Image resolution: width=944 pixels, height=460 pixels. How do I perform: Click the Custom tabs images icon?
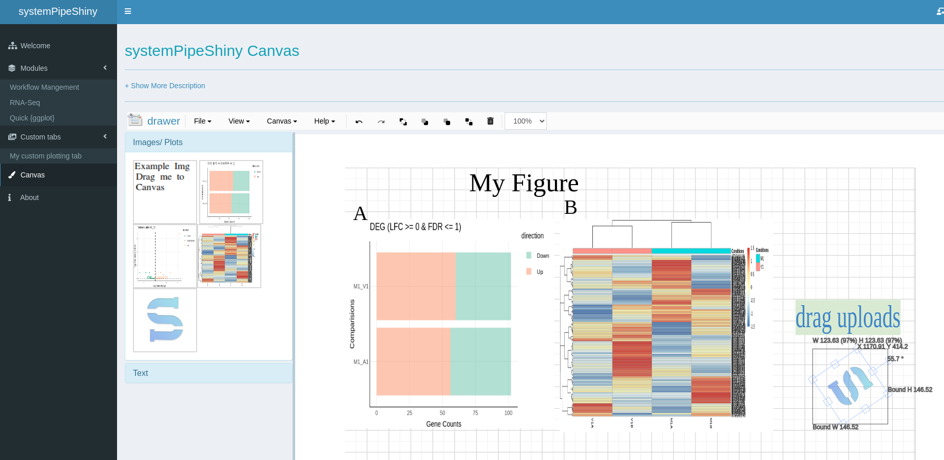coord(12,137)
